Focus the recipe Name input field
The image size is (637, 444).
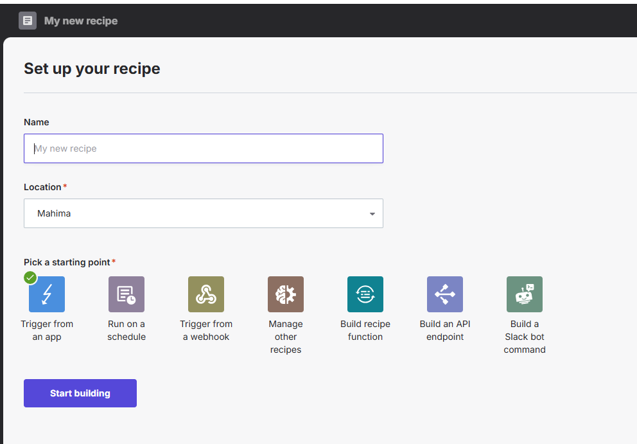(x=203, y=148)
